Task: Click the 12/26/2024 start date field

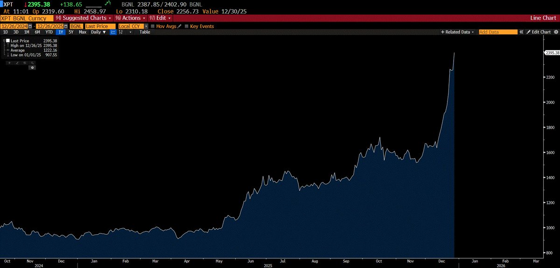Action: tap(14, 26)
